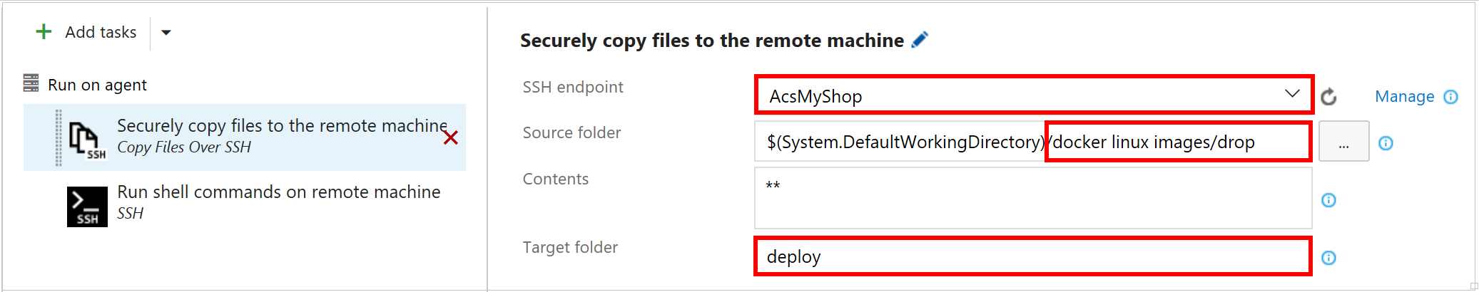
Task: Click the Target folder deploy field
Action: click(1032, 256)
